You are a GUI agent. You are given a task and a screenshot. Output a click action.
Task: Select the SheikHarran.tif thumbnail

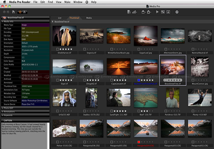tap(65, 36)
